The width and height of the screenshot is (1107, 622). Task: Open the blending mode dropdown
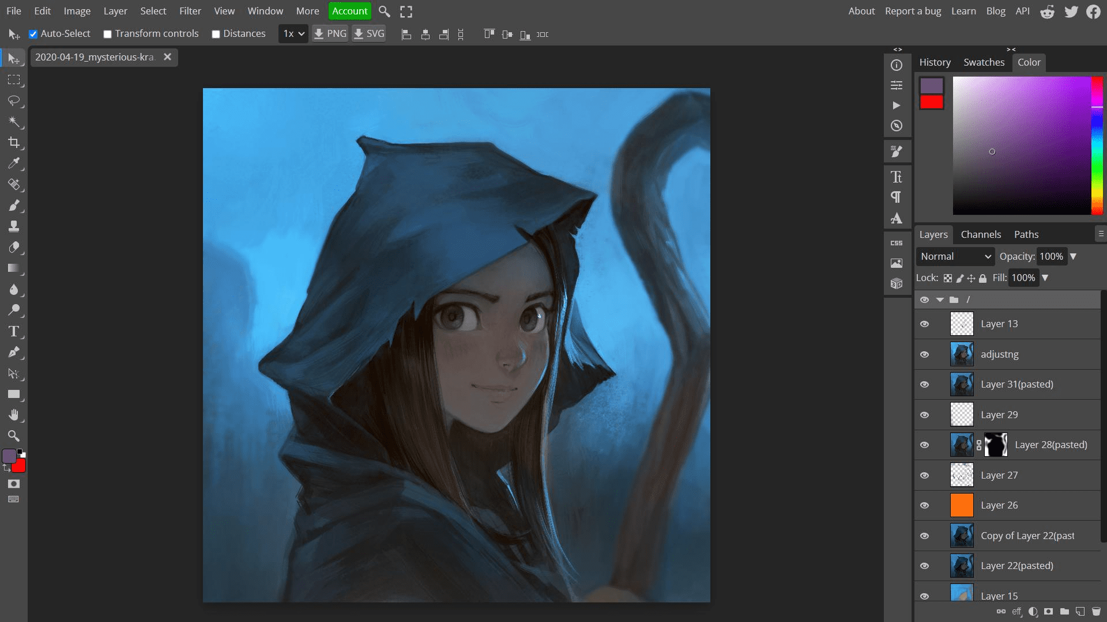point(955,256)
